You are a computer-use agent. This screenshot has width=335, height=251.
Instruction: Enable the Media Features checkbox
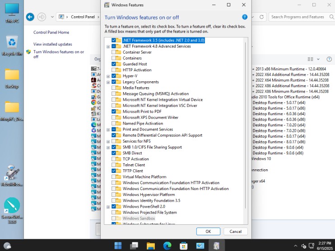click(x=114, y=88)
